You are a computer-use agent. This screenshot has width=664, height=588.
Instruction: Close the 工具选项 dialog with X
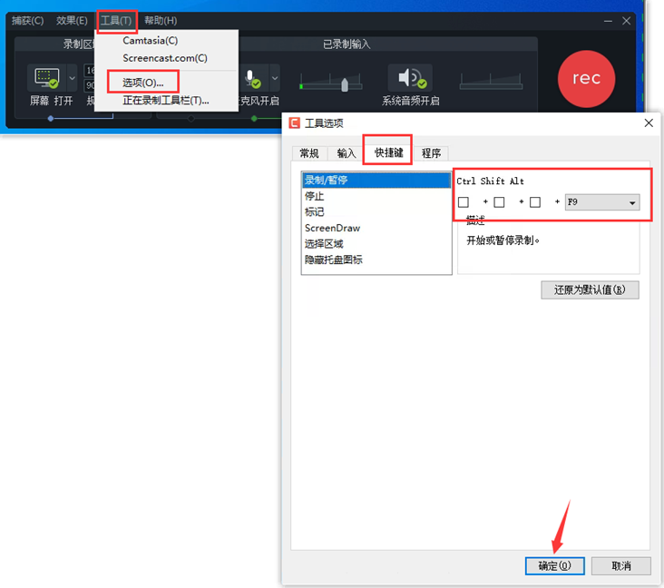click(649, 123)
